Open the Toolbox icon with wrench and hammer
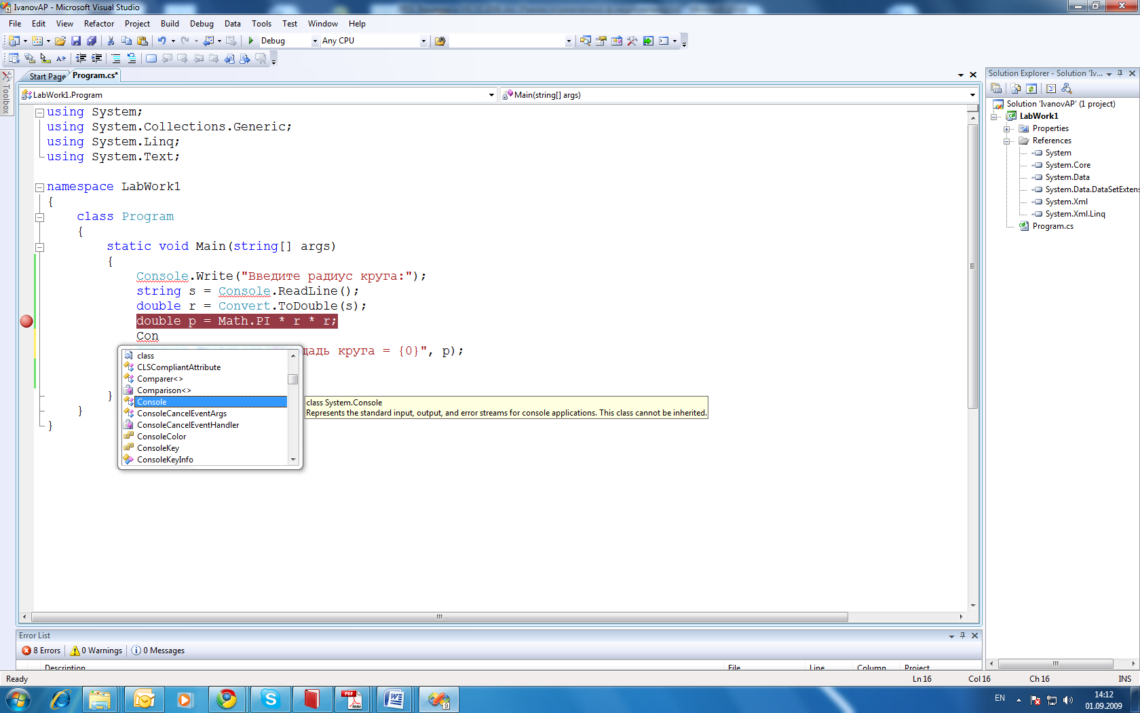This screenshot has height=713, width=1140. point(632,41)
